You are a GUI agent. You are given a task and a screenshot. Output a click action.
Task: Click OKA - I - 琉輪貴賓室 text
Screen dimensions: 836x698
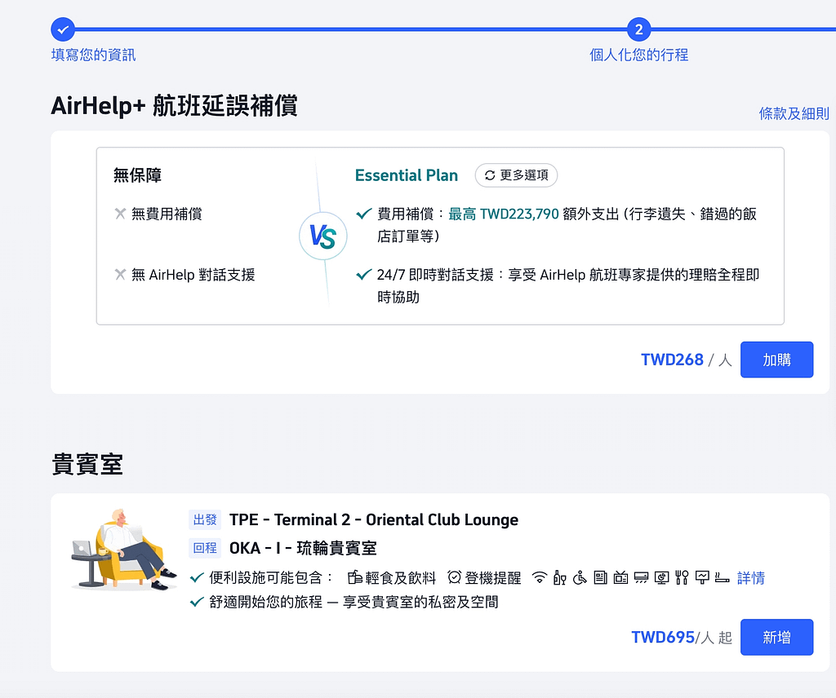pyautogui.click(x=303, y=548)
